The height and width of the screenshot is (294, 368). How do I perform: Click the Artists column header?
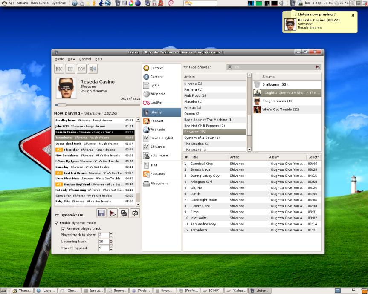click(x=214, y=77)
